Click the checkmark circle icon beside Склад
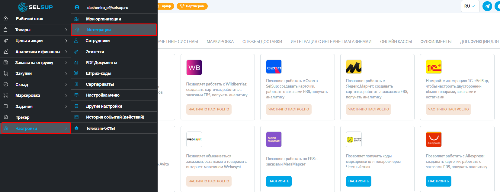This screenshot has width=500, height=192. pos(6,85)
